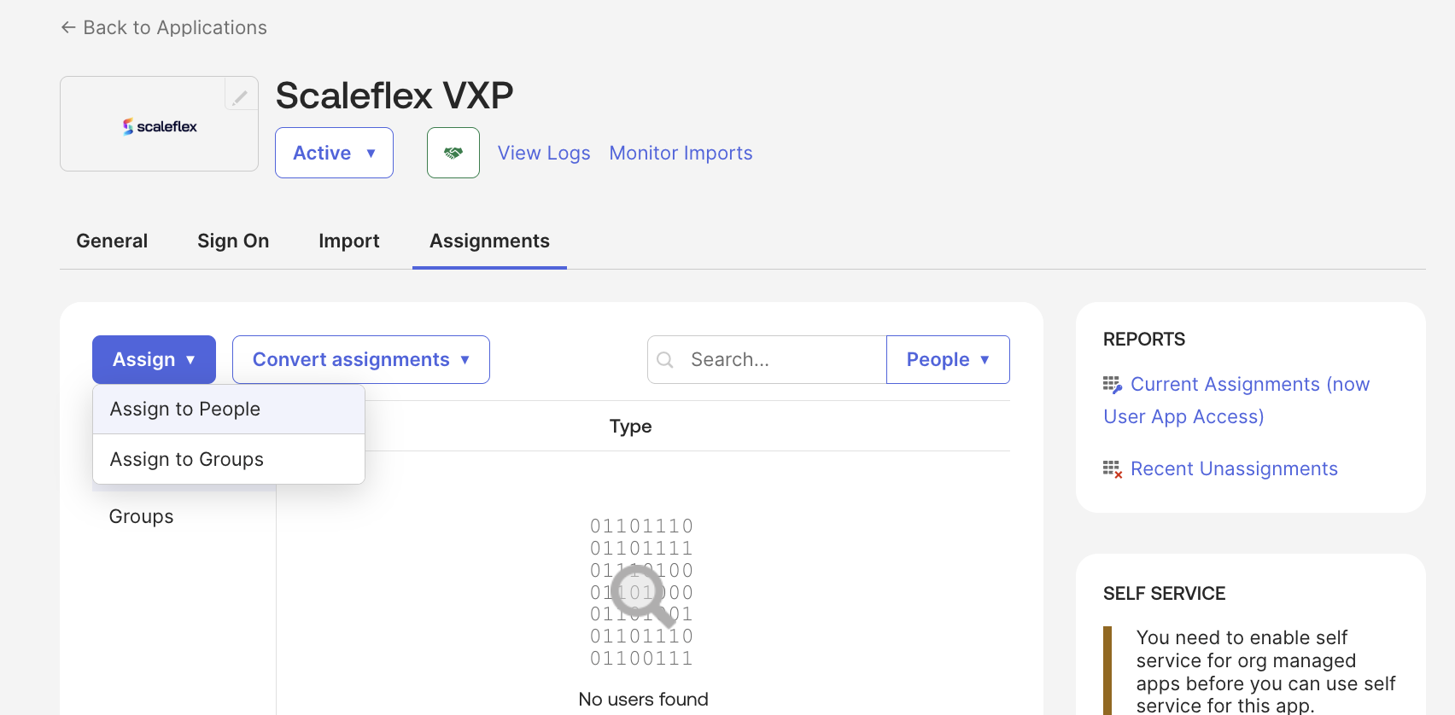Click the green handshake icon button
Screen dimensions: 1455x715
[453, 153]
